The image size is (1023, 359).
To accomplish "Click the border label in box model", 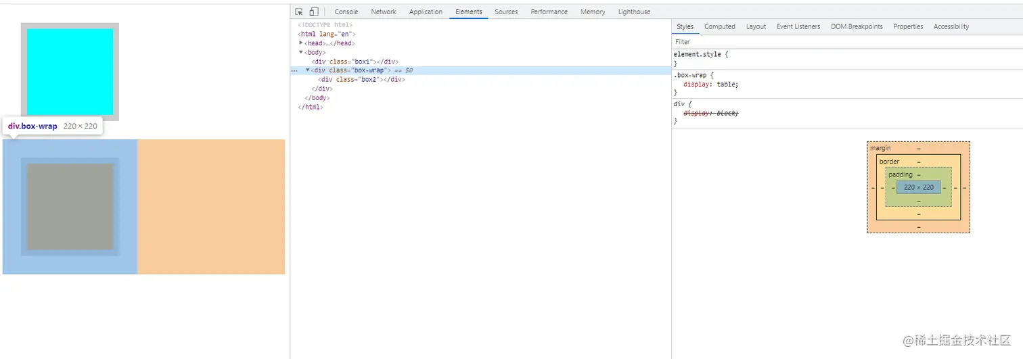I will pyautogui.click(x=889, y=162).
